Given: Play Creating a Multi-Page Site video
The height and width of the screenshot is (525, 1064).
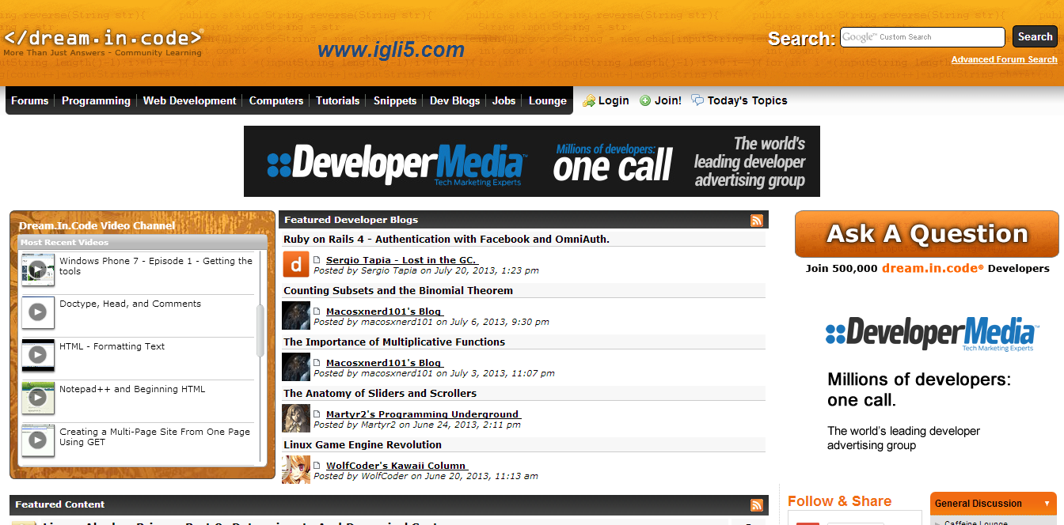Looking at the screenshot, I should point(38,441).
